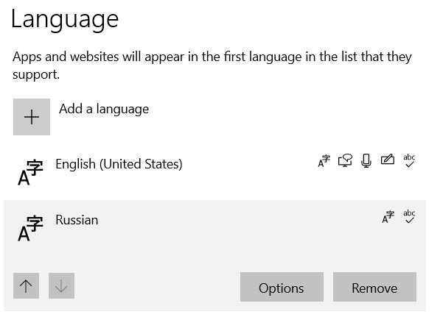Move Russian up with the arrow button
Viewport: 443px width, 331px height.
pyautogui.click(x=26, y=285)
